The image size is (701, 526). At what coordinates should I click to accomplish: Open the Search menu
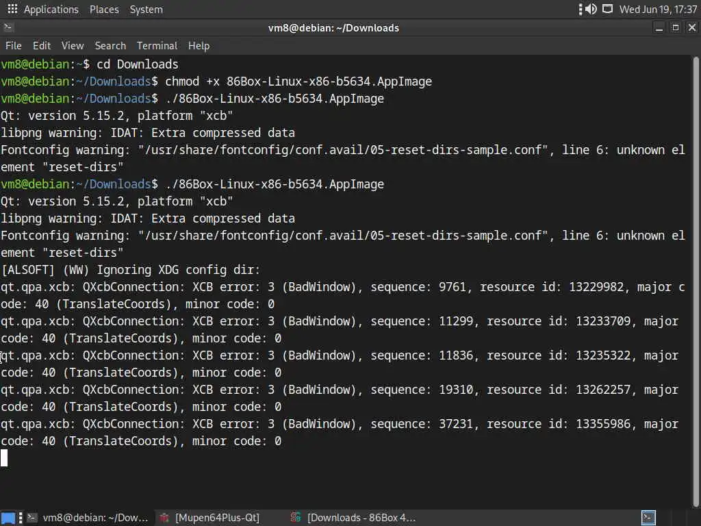110,46
